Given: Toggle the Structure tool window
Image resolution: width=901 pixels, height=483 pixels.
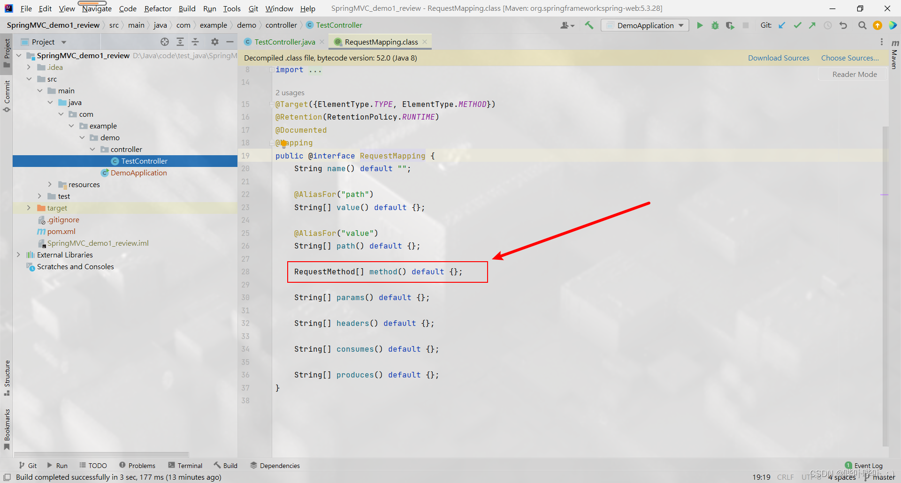Looking at the screenshot, I should point(7,377).
